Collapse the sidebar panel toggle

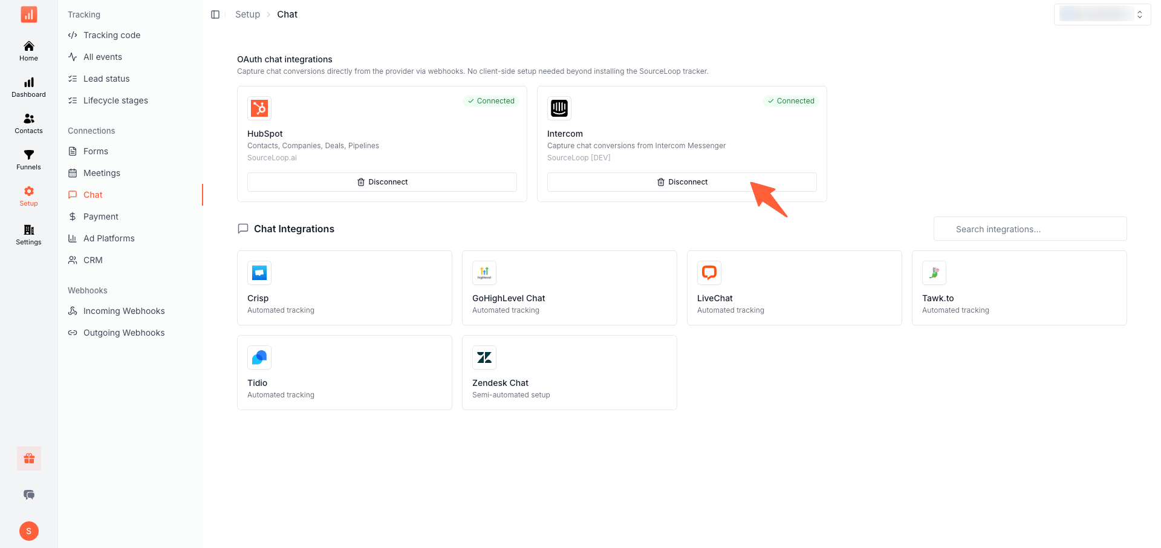(215, 15)
